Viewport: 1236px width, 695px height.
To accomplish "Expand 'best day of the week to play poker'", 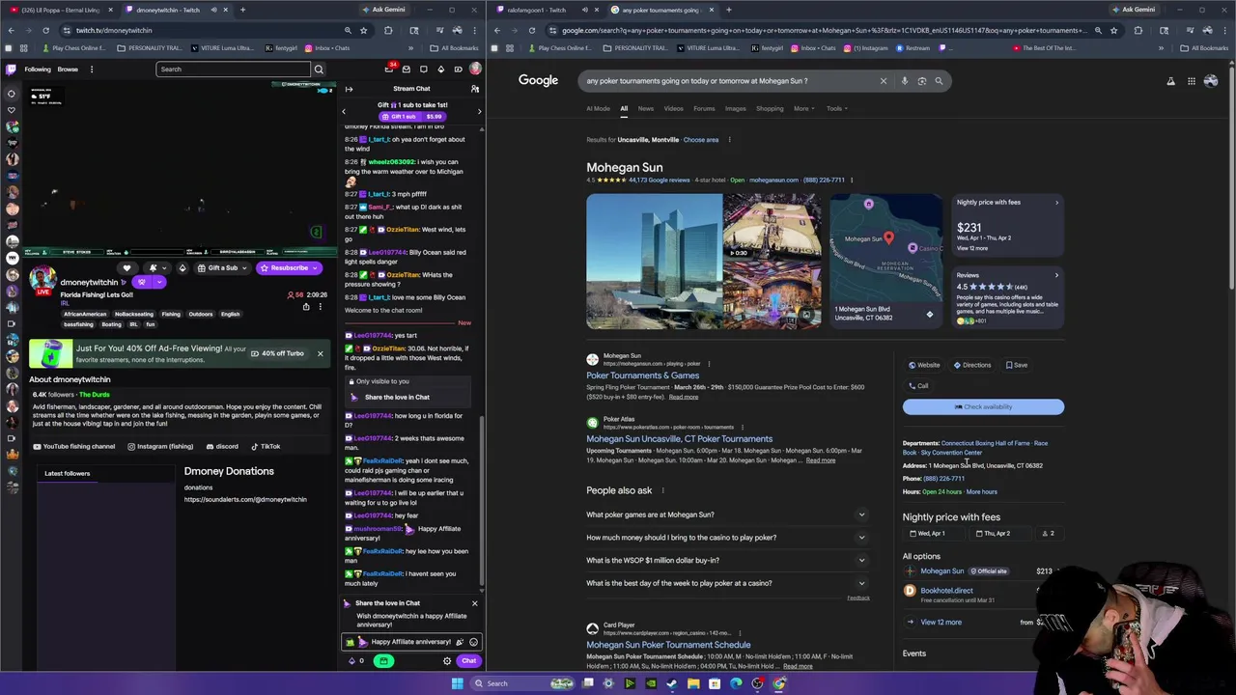I will [x=727, y=583].
